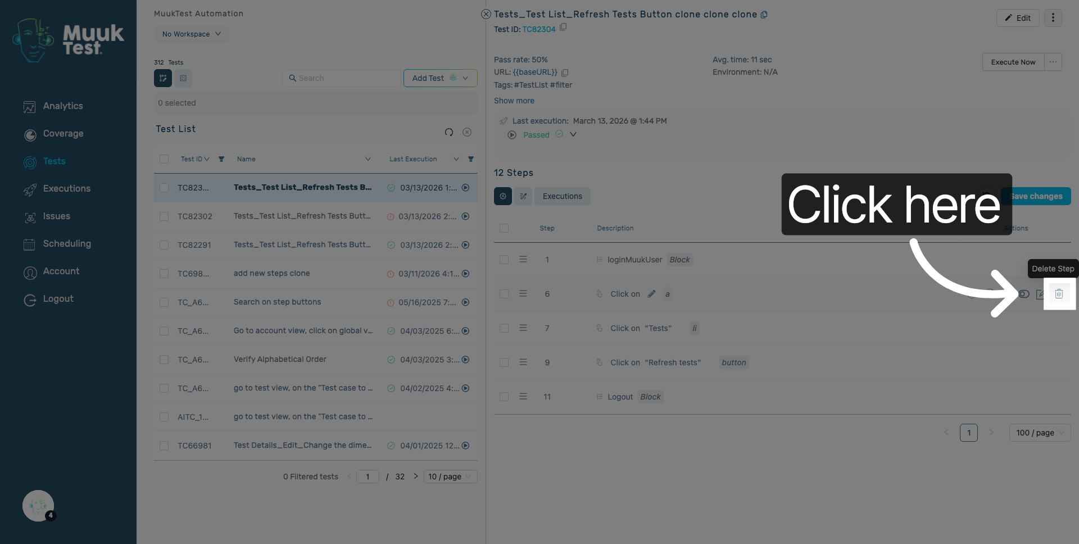Open the No Workspace dropdown
The image size is (1079, 544).
point(192,34)
